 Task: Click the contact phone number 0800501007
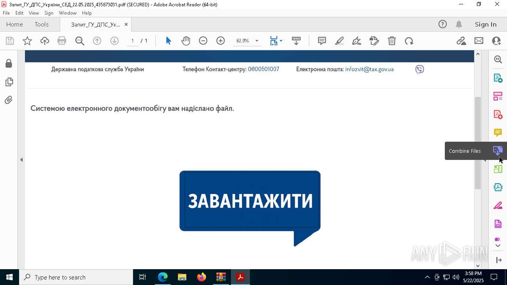point(263,69)
